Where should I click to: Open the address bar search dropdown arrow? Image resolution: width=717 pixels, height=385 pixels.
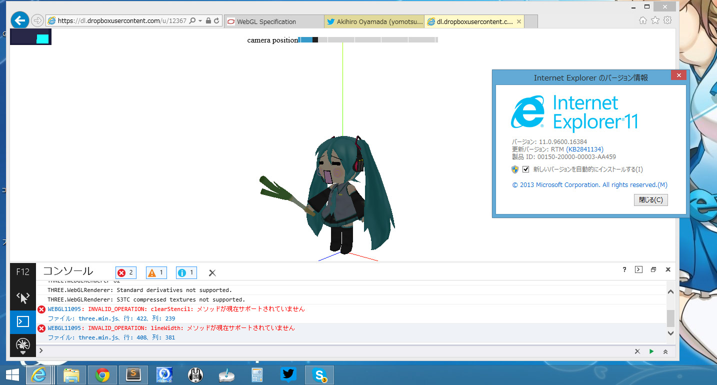[200, 21]
